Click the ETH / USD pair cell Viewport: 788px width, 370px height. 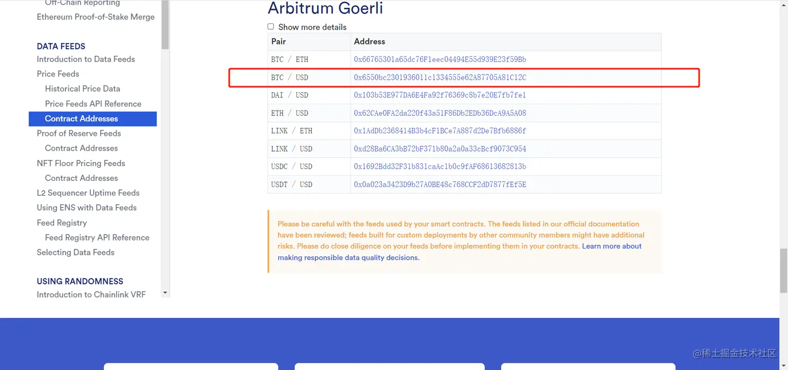coord(309,113)
